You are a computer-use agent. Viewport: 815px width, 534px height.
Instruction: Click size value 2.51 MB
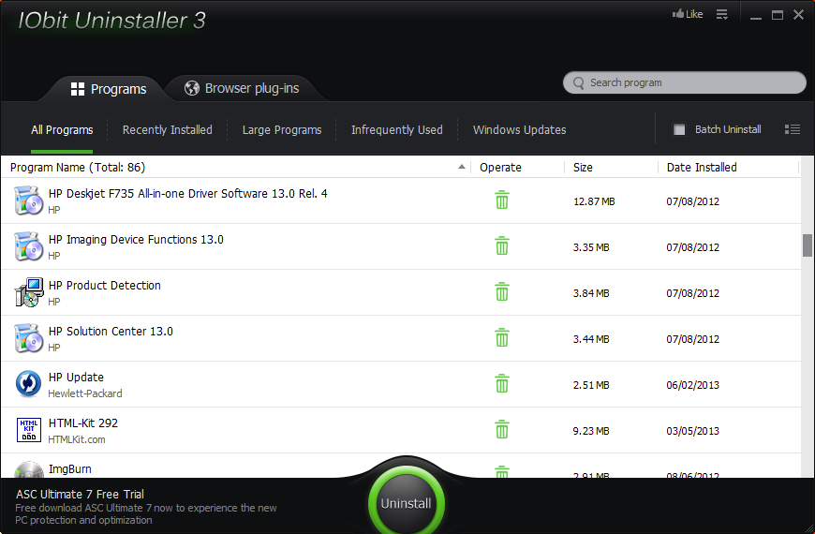click(591, 385)
